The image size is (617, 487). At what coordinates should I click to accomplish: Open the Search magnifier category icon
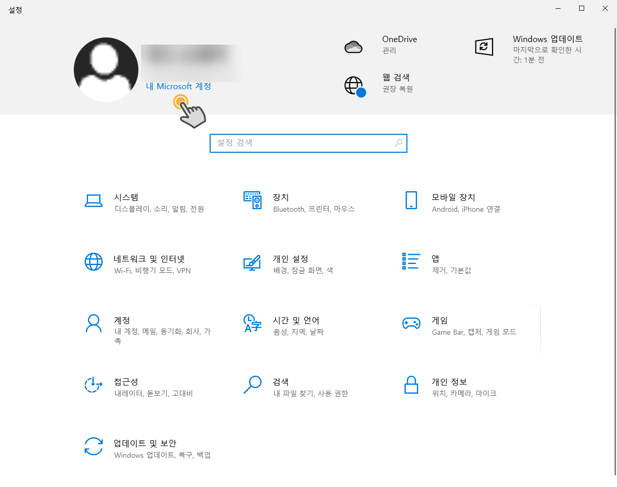[x=252, y=385]
